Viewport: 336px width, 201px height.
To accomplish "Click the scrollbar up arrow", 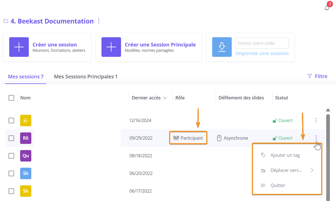I will (x=328, y=110).
